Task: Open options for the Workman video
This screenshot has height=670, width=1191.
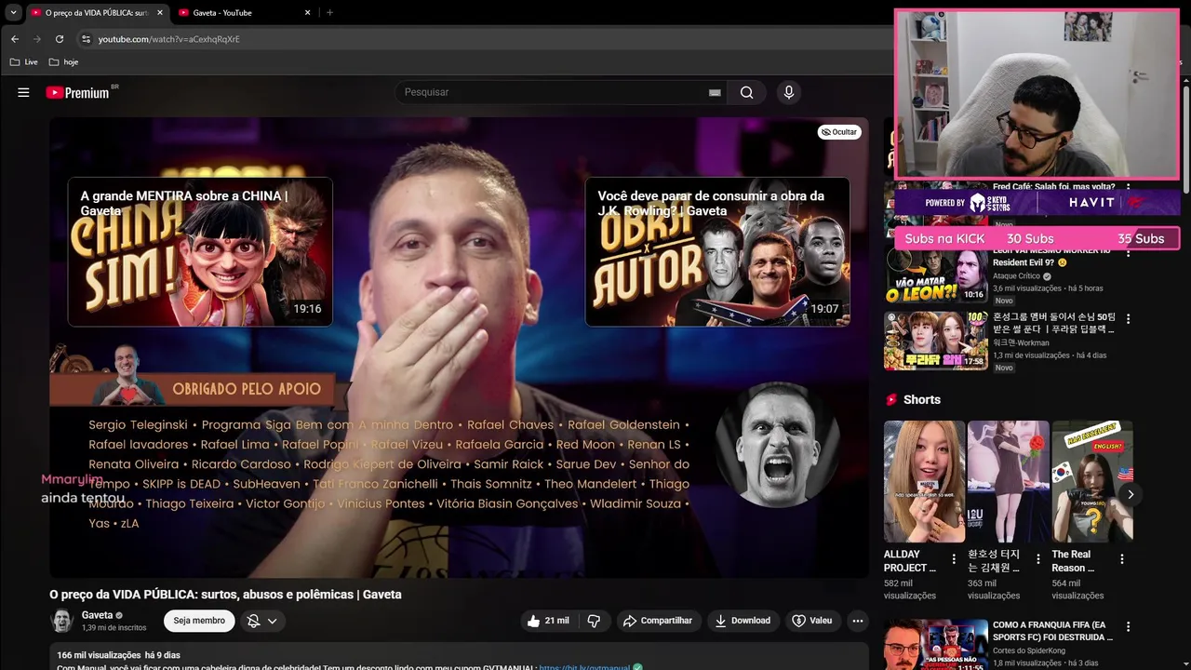Action: [1128, 319]
